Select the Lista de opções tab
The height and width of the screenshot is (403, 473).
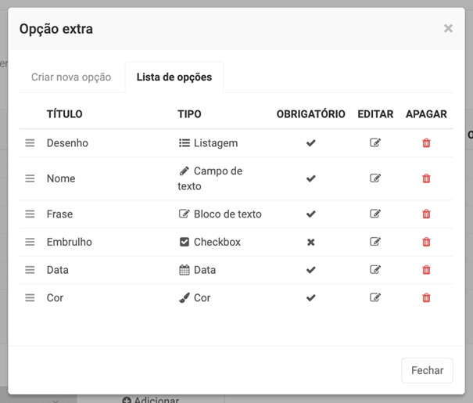click(x=174, y=77)
